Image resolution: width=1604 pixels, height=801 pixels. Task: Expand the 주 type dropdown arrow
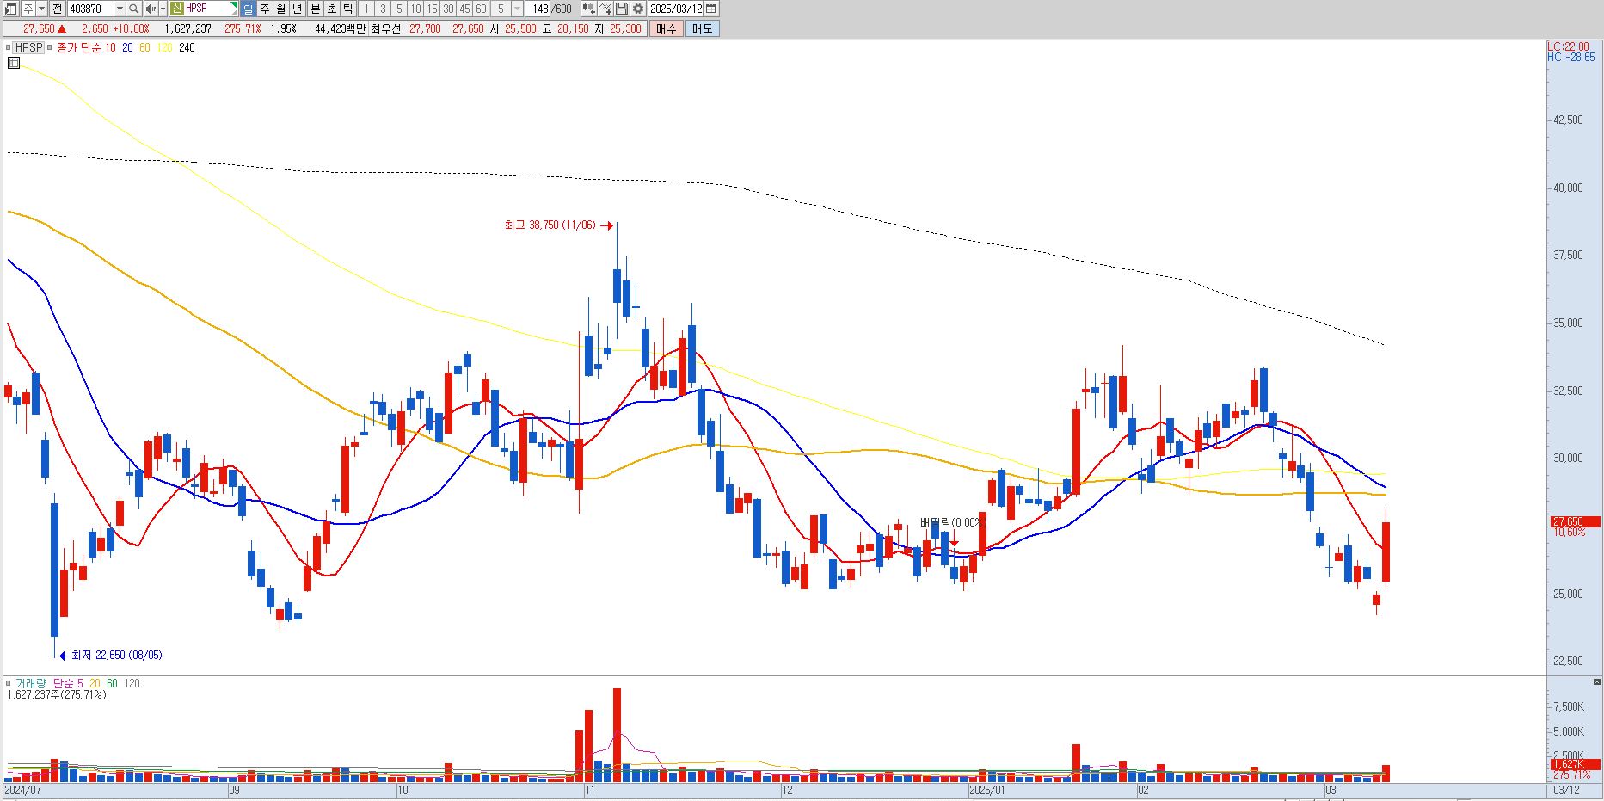[x=41, y=9]
